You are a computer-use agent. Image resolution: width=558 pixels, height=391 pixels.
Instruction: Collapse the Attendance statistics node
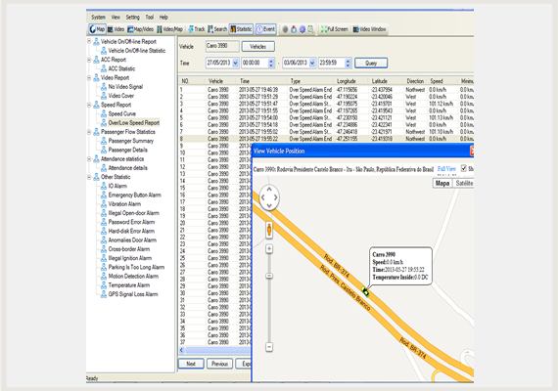click(x=89, y=159)
